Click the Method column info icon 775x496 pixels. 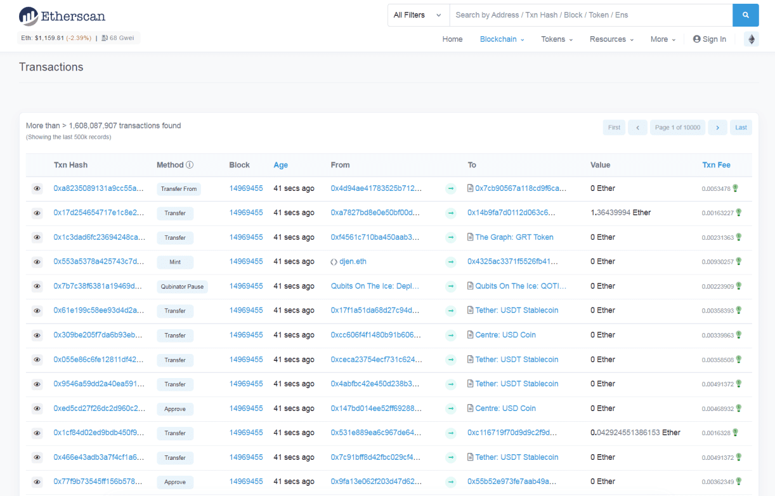190,165
